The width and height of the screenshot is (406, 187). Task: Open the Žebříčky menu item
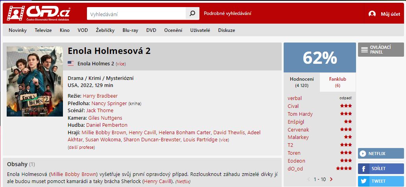click(105, 30)
